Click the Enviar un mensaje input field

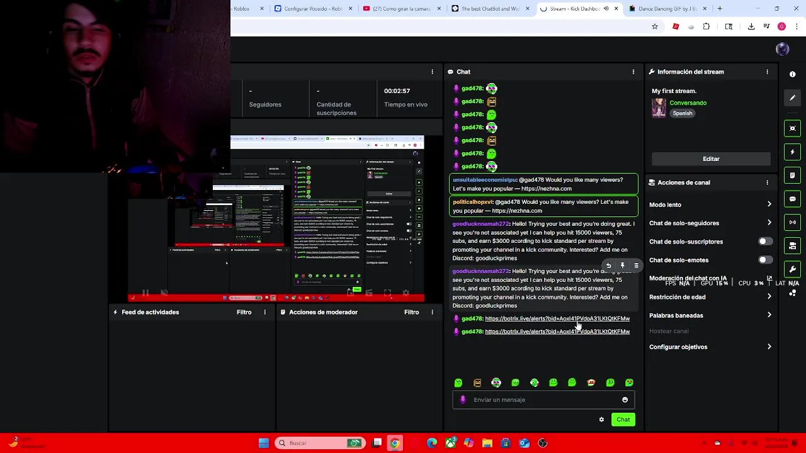(543, 400)
